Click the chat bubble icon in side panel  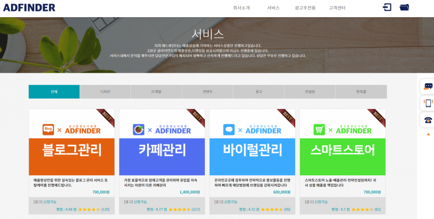(428, 86)
